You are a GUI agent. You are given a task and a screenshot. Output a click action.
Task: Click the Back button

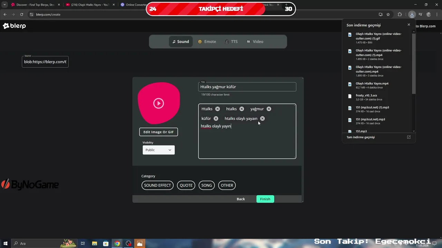click(241, 199)
